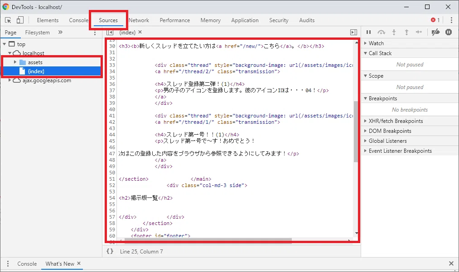Show more navigator tabs chevron
Image resolution: width=459 pixels, height=272 pixels.
pyautogui.click(x=60, y=32)
